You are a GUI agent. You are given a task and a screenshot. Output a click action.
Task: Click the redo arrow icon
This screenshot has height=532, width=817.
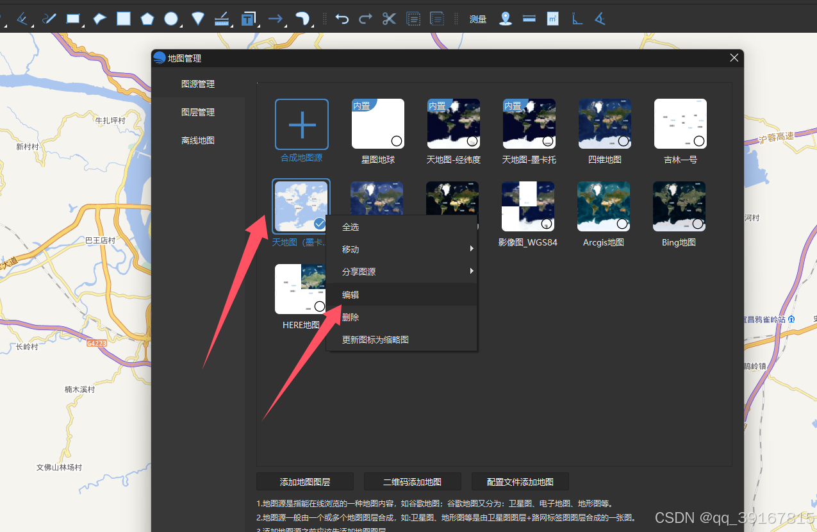[x=365, y=19]
